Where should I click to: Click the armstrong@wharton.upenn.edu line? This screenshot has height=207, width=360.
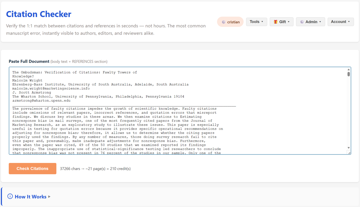(x=41, y=101)
